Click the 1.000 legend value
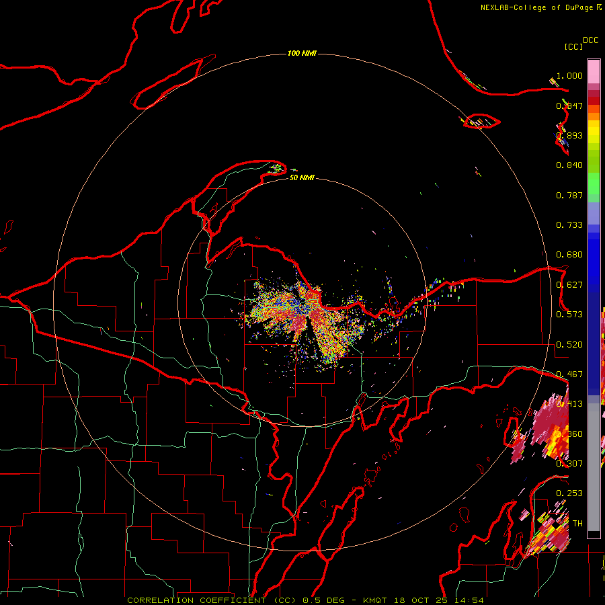 coord(569,75)
